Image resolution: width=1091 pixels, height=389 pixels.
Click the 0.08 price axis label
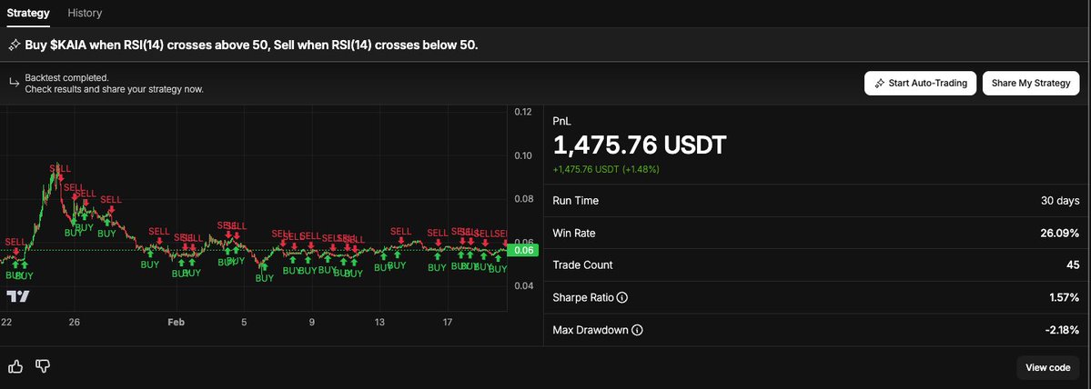[x=522, y=199]
